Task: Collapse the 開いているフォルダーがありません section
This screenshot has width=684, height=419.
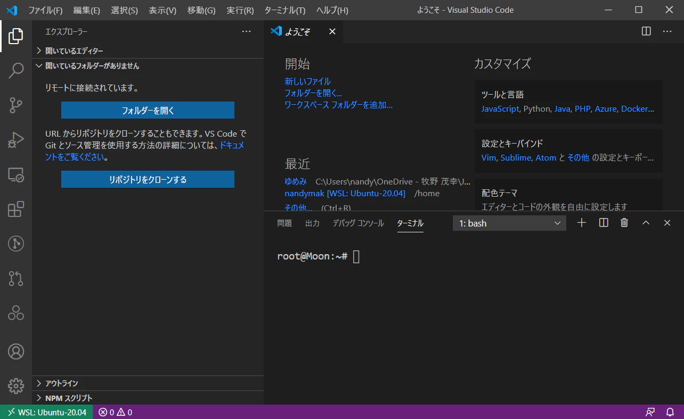Action: click(x=148, y=66)
